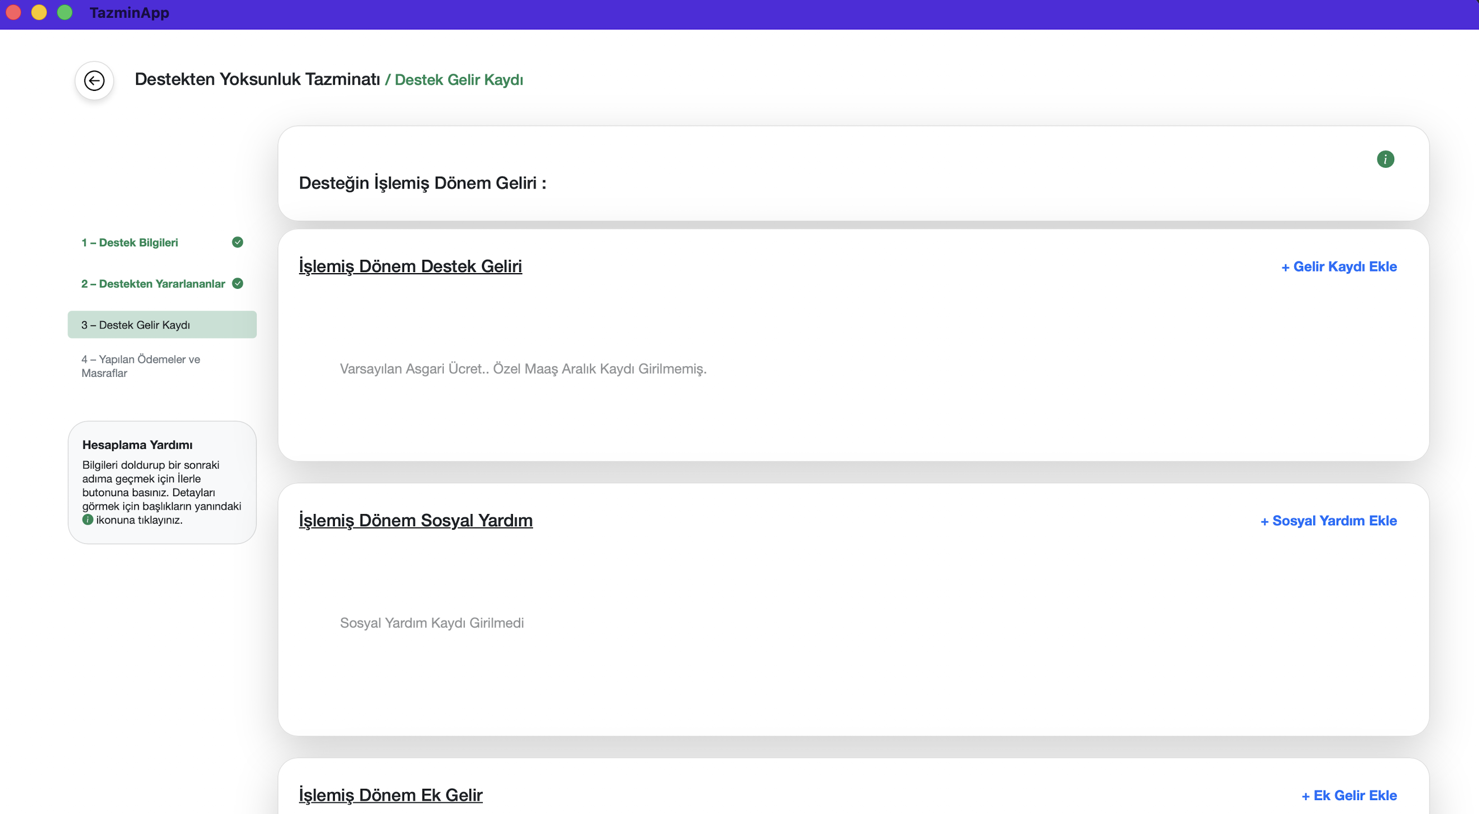The image size is (1479, 814).
Task: Select step 3 Destek Gelir Kaydı
Action: point(136,325)
